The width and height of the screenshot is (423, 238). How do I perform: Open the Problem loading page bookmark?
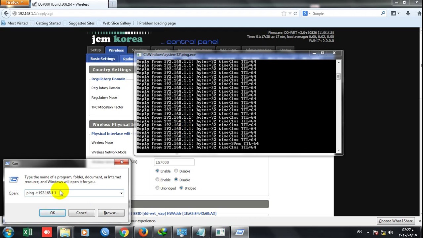tap(154, 23)
